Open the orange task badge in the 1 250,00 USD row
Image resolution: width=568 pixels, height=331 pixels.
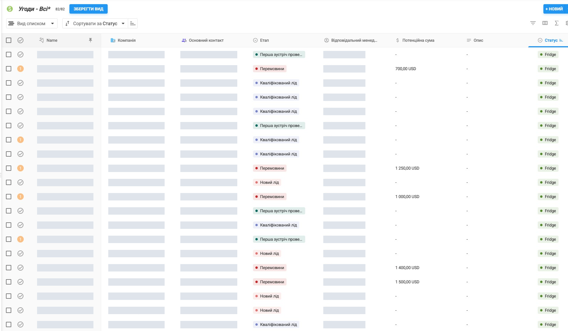20,168
